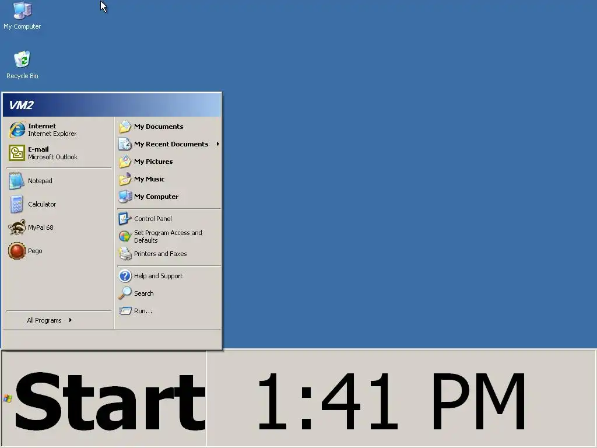Launch Notepad from its notebook icon

[x=16, y=181]
